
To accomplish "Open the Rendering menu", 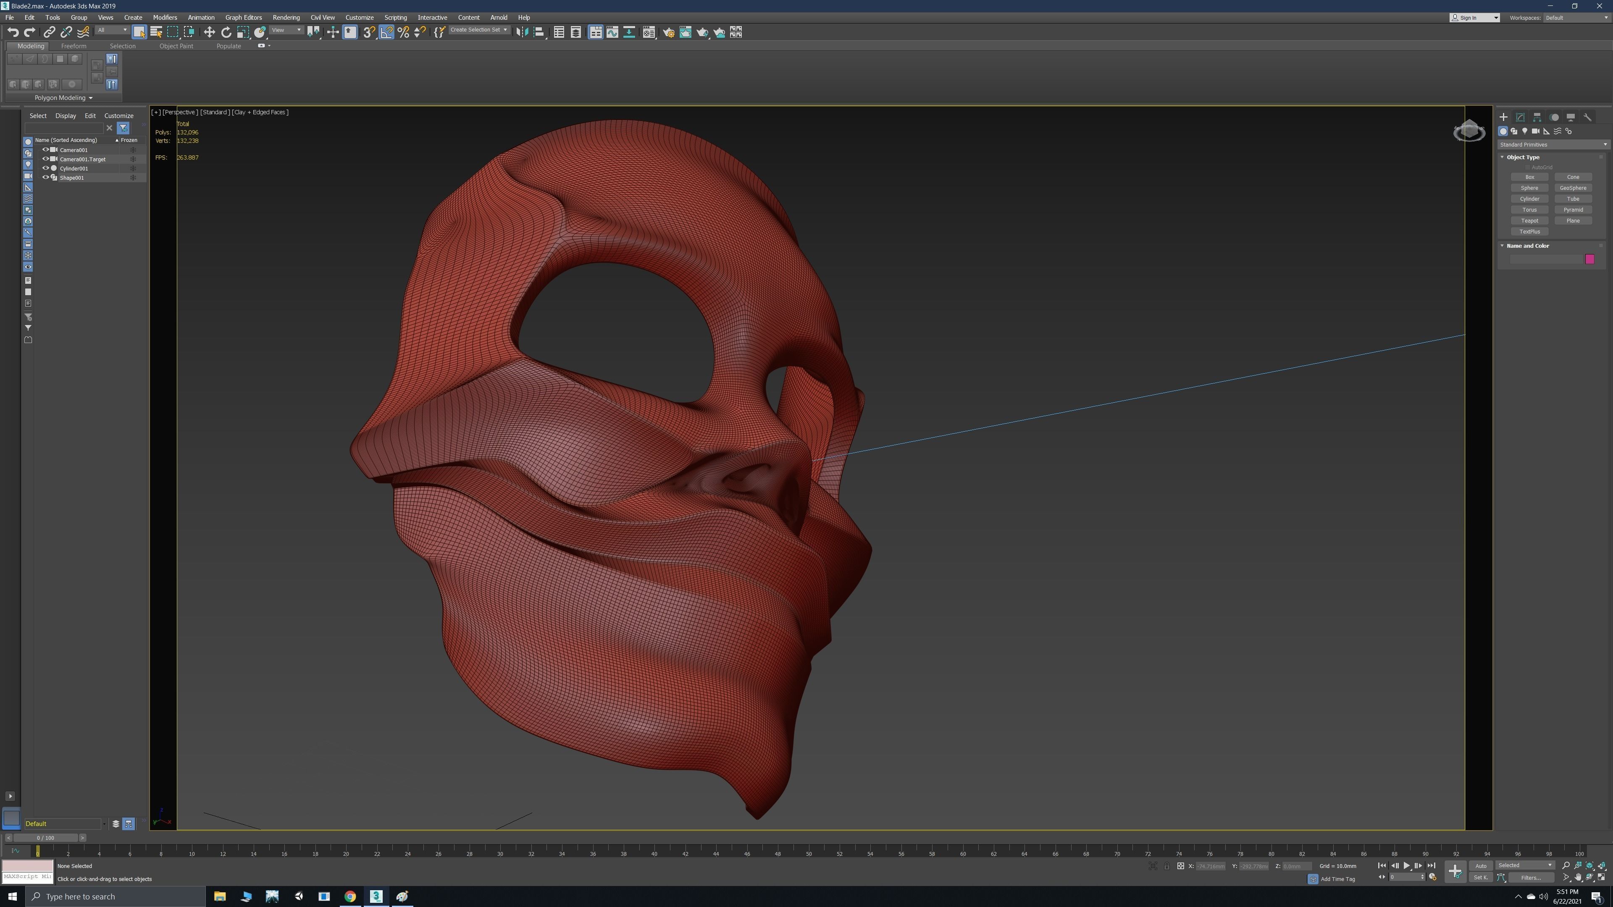I will 286,18.
